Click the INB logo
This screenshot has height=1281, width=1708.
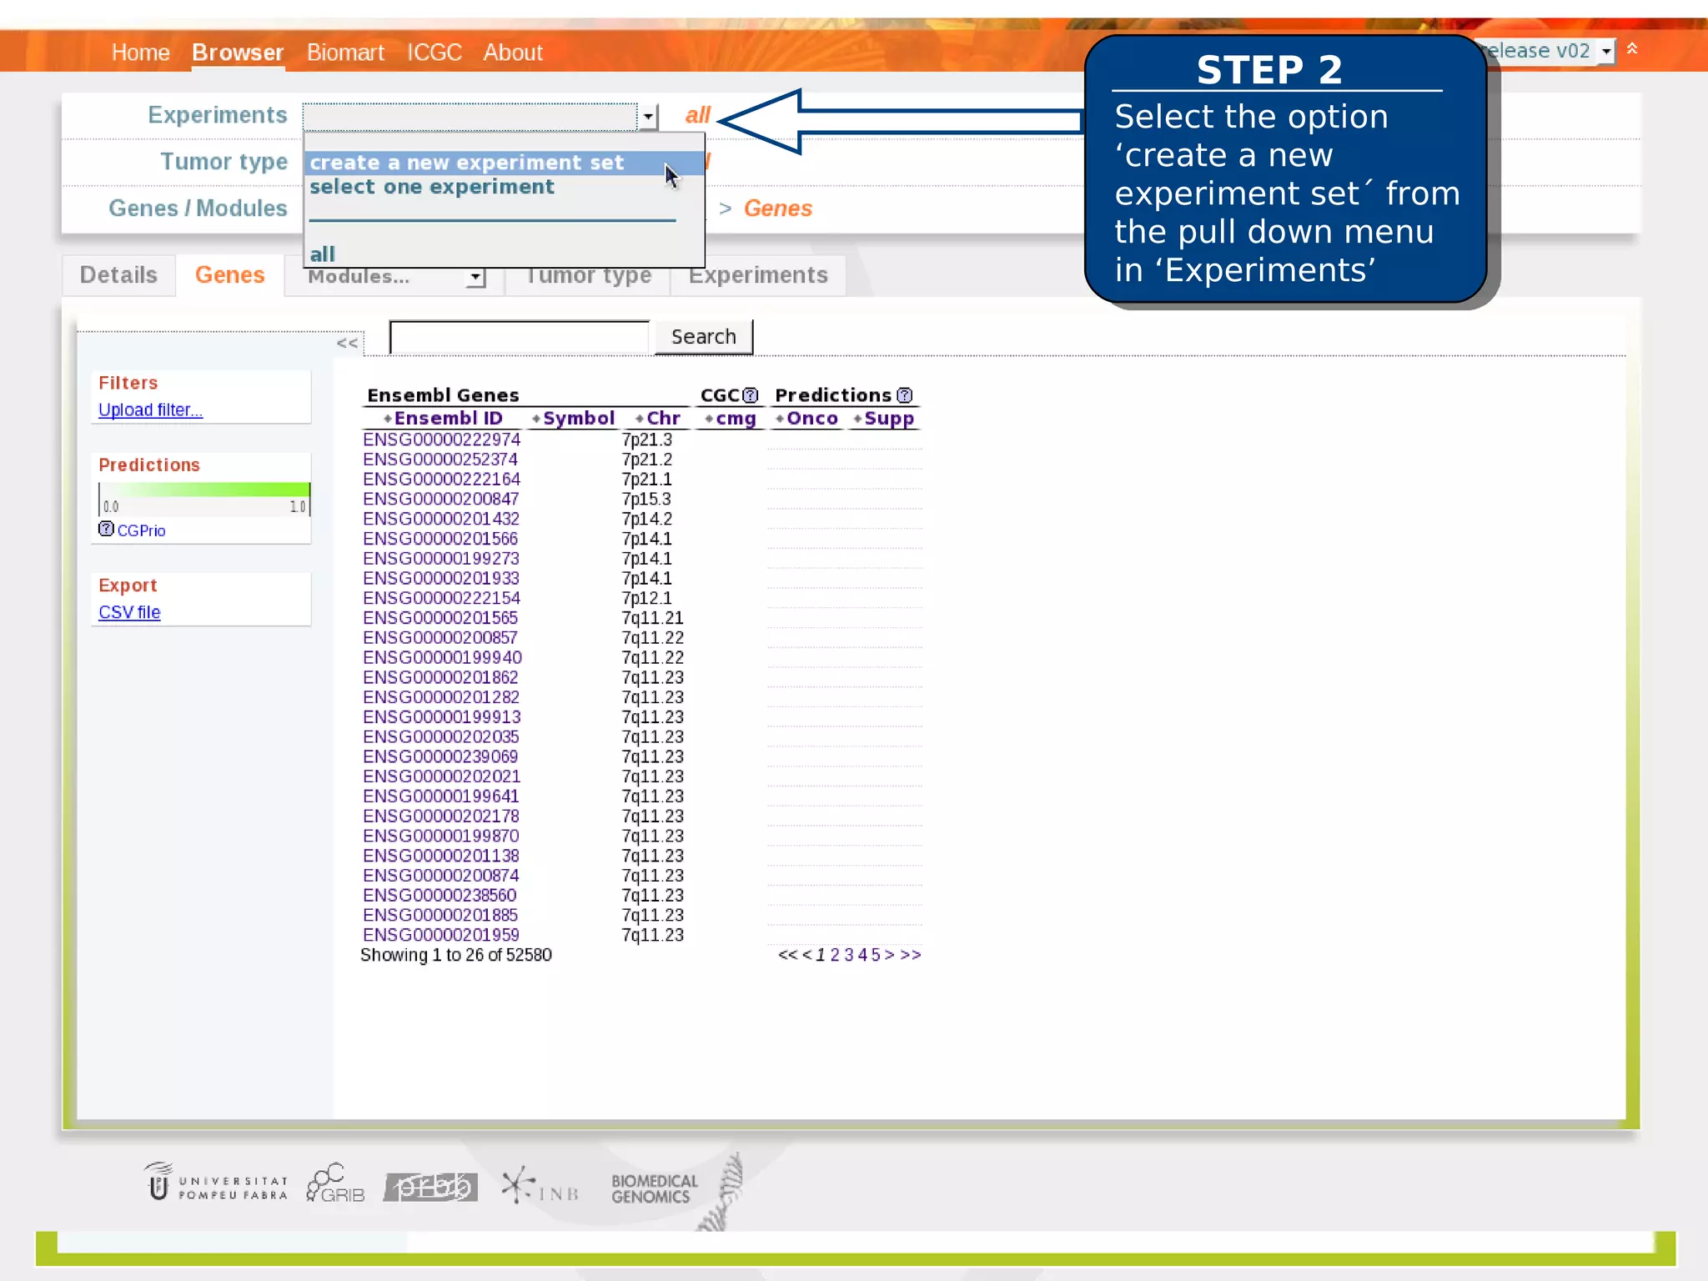click(540, 1186)
